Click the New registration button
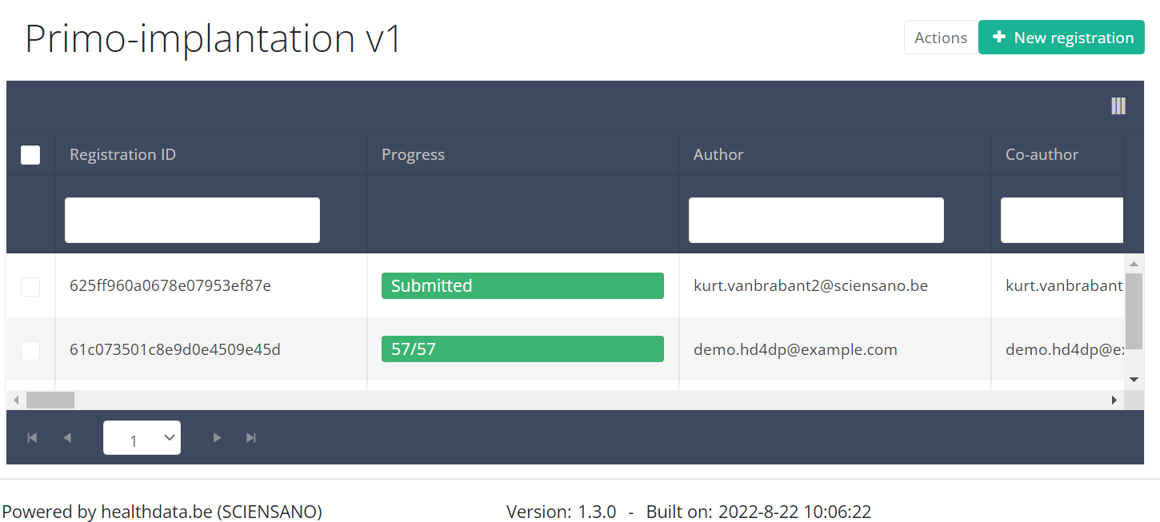Image resolution: width=1160 pixels, height=522 pixels. [x=1061, y=38]
